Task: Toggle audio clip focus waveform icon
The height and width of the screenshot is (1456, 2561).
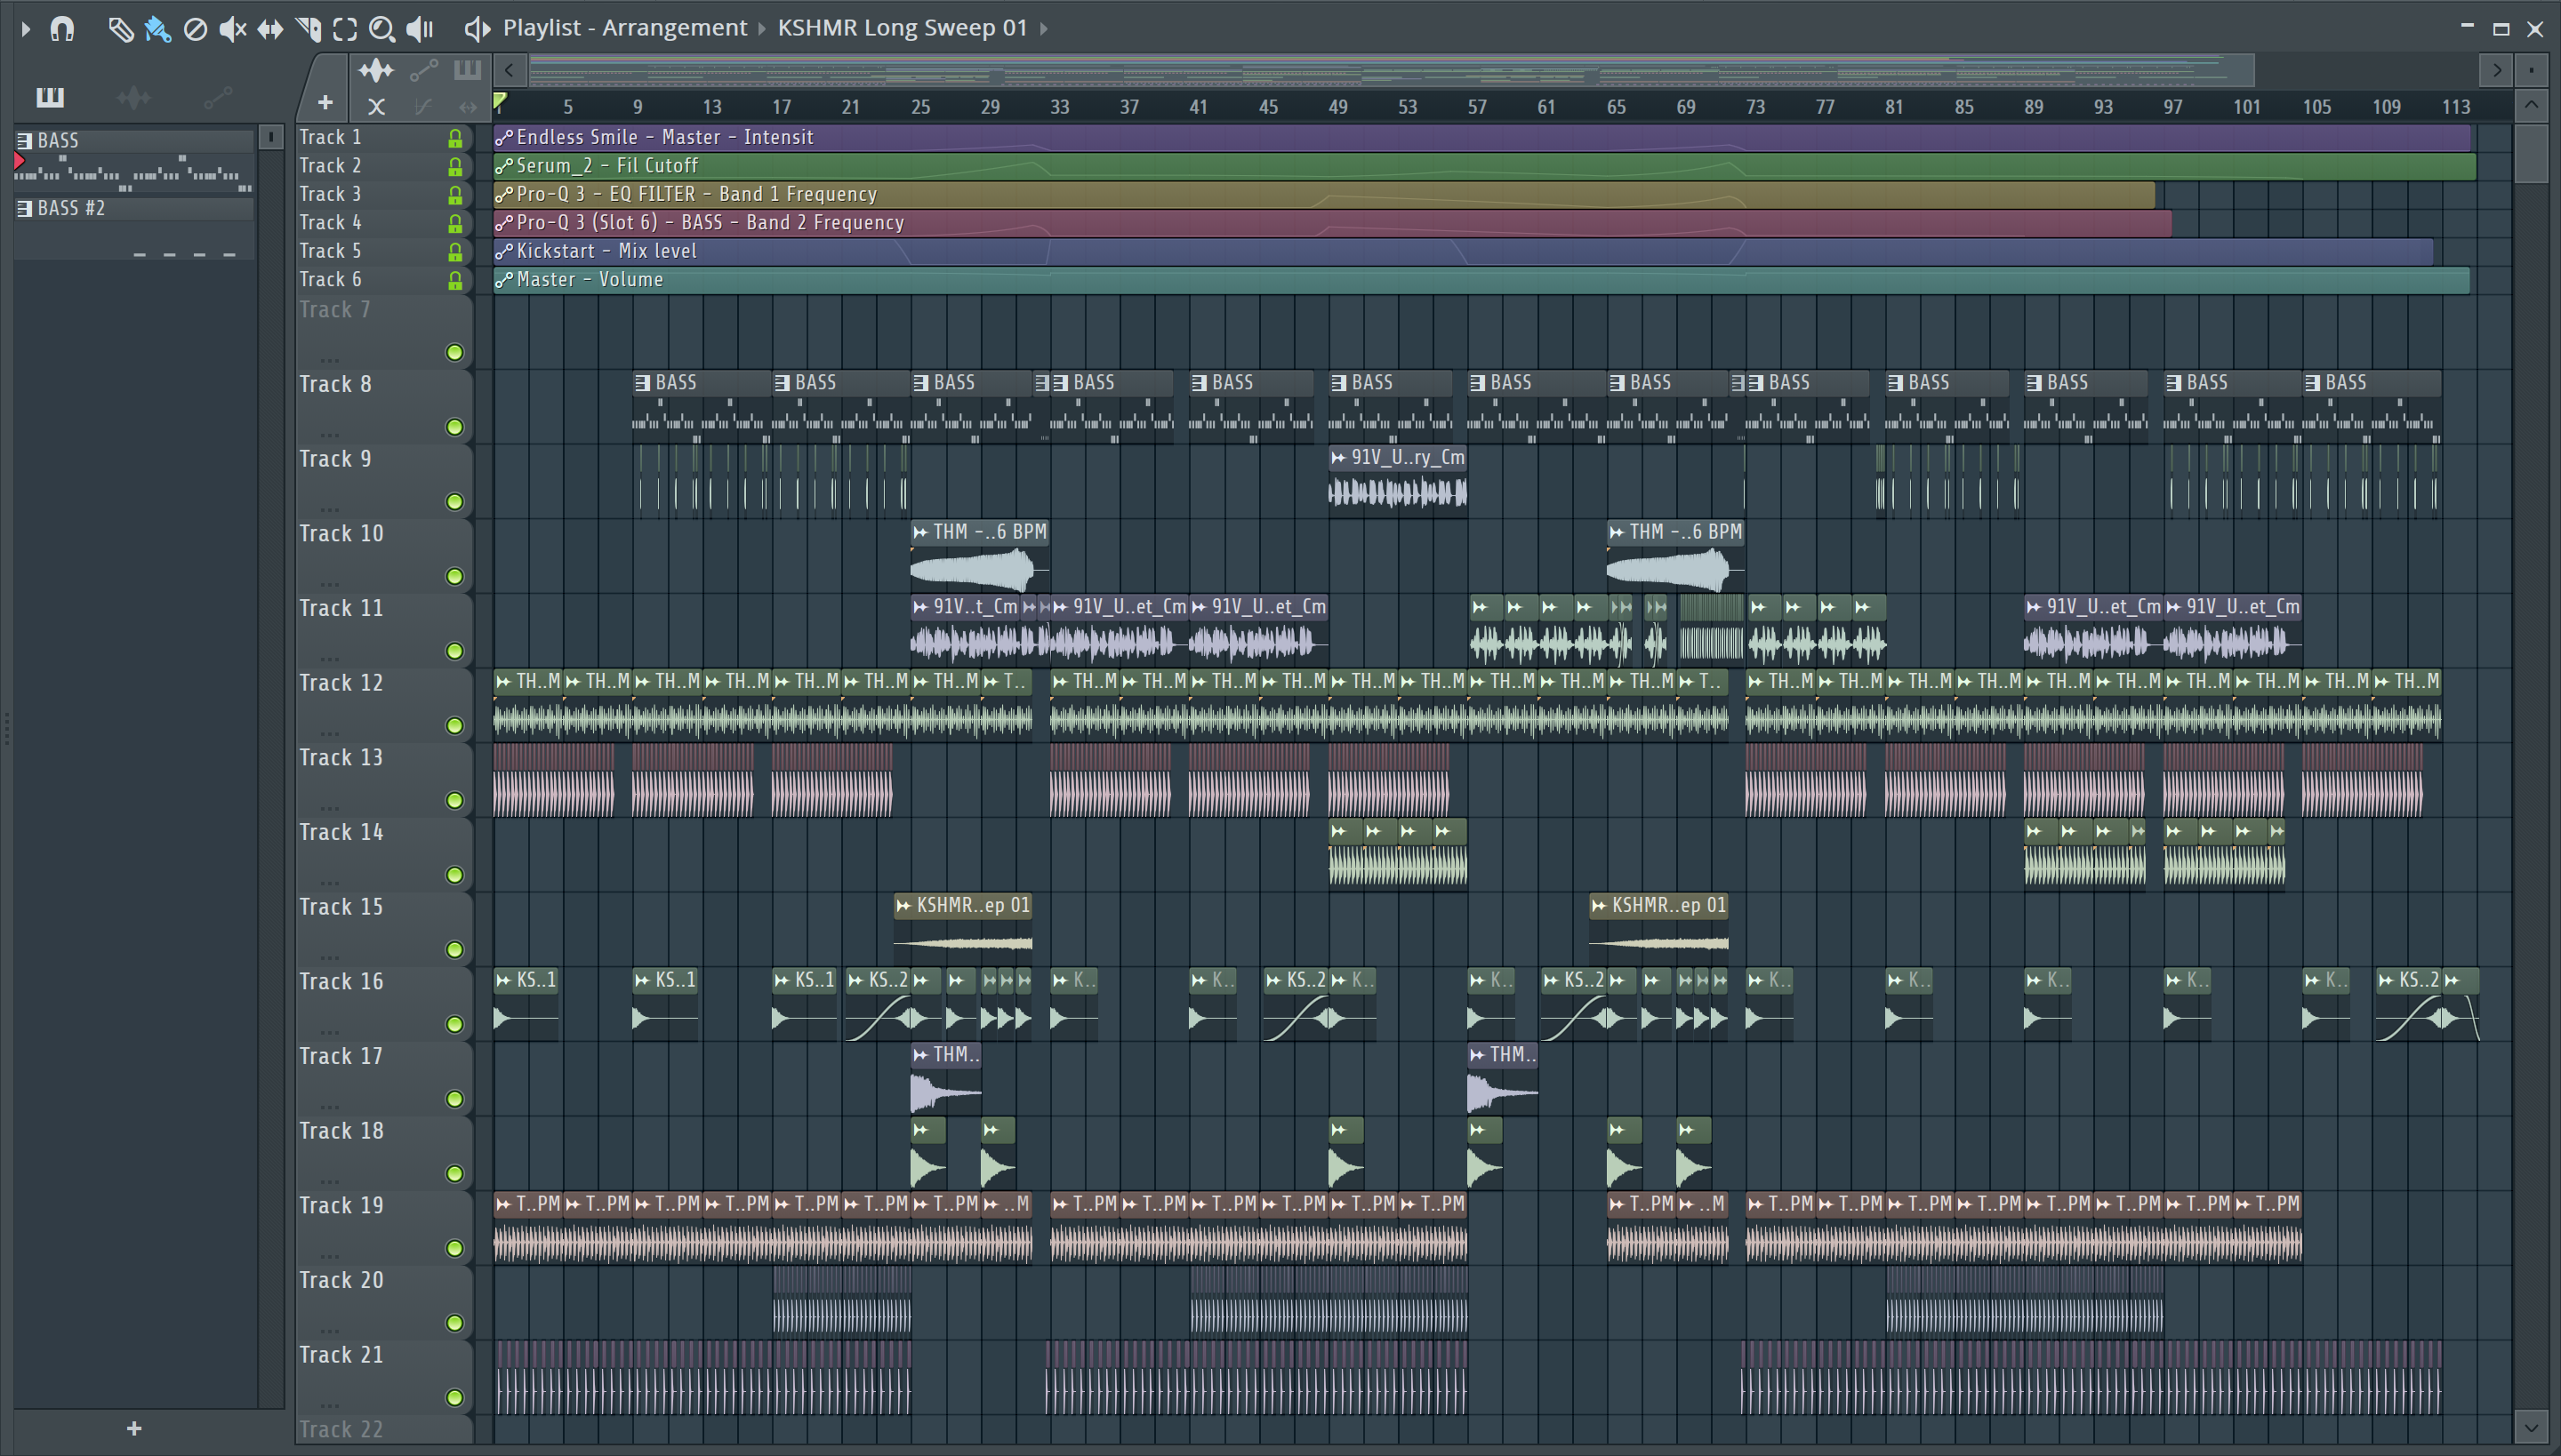Action: click(x=376, y=70)
